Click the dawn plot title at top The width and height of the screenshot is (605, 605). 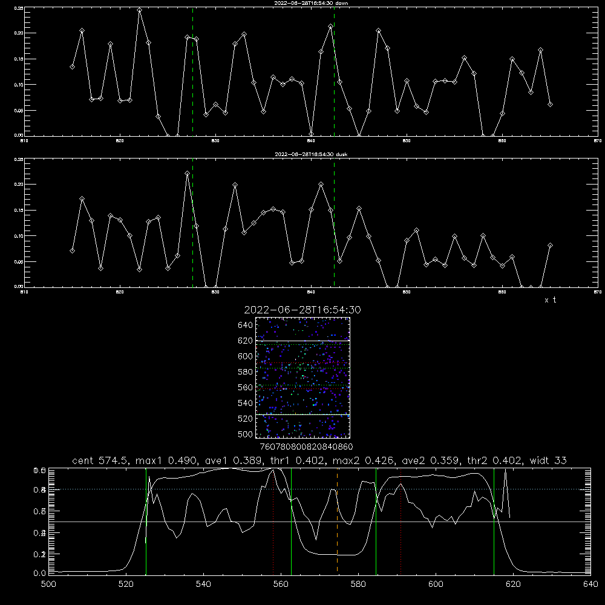[x=311, y=3]
